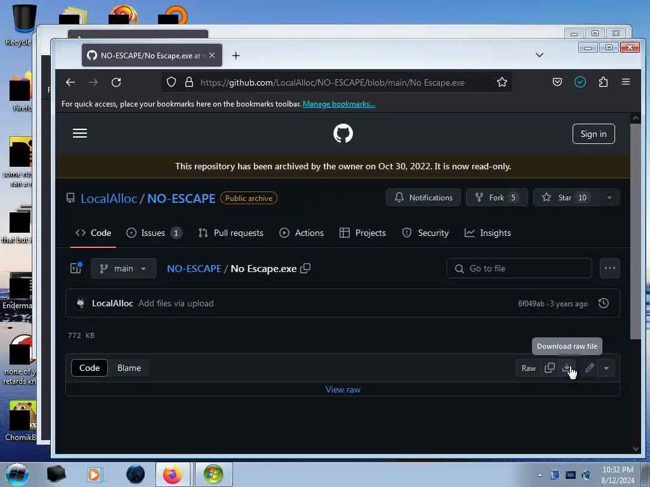Open the media player taskbar icon
This screenshot has width=650, height=487.
(94, 474)
